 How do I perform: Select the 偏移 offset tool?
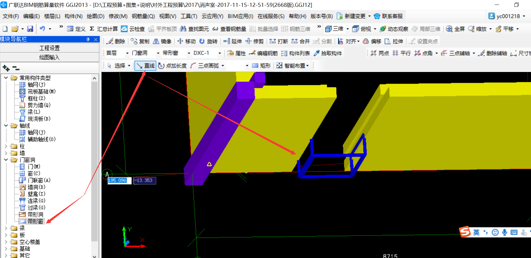(x=372, y=41)
